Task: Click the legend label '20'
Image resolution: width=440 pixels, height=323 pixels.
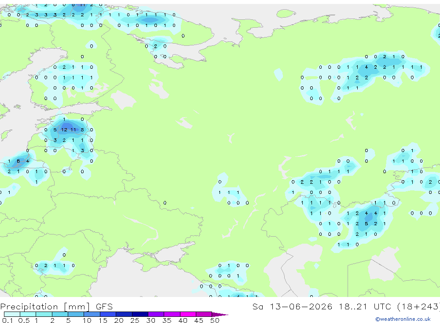Action: click(119, 320)
